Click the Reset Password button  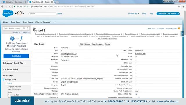[98, 44]
